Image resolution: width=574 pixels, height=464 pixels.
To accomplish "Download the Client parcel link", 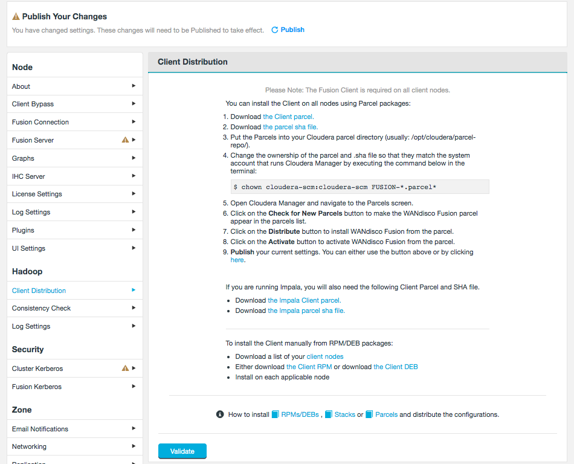I will pos(288,117).
